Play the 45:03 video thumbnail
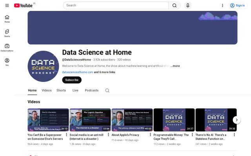 (x=132, y=120)
